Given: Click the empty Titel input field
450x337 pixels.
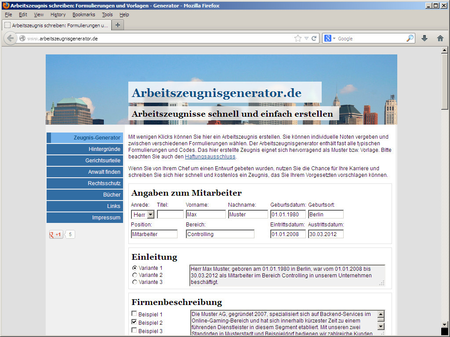Looking at the screenshot, I should tap(170, 214).
